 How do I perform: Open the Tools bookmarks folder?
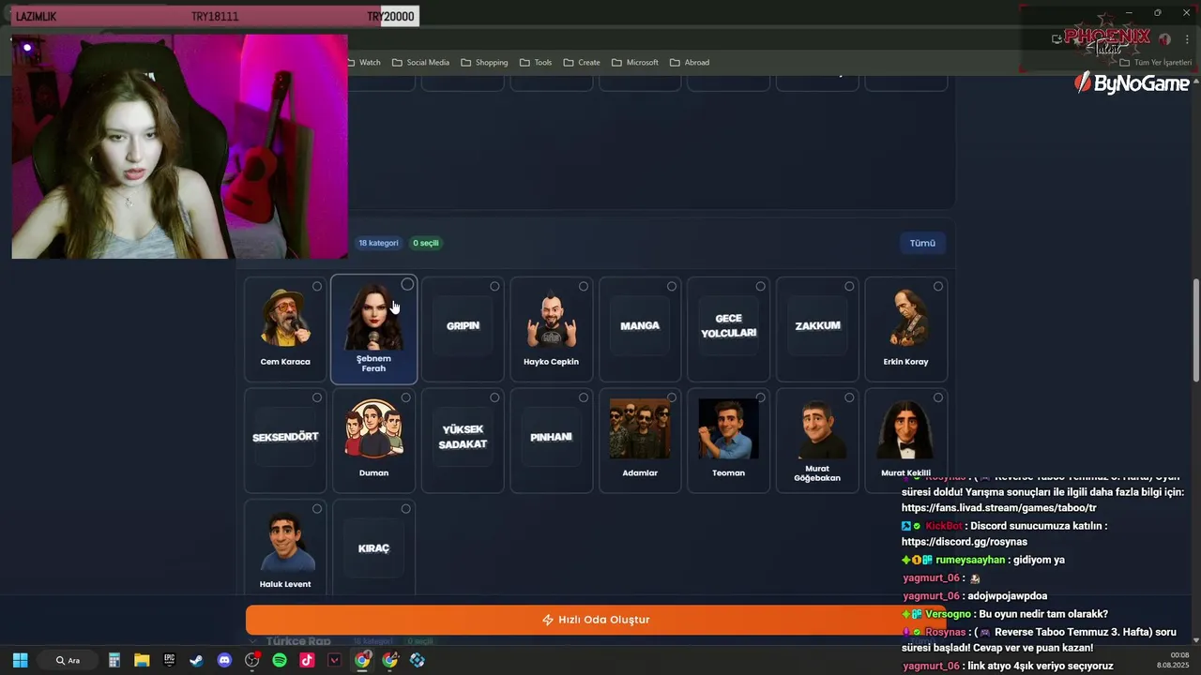click(x=535, y=62)
